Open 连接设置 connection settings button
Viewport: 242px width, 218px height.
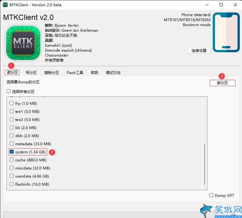[199, 50]
